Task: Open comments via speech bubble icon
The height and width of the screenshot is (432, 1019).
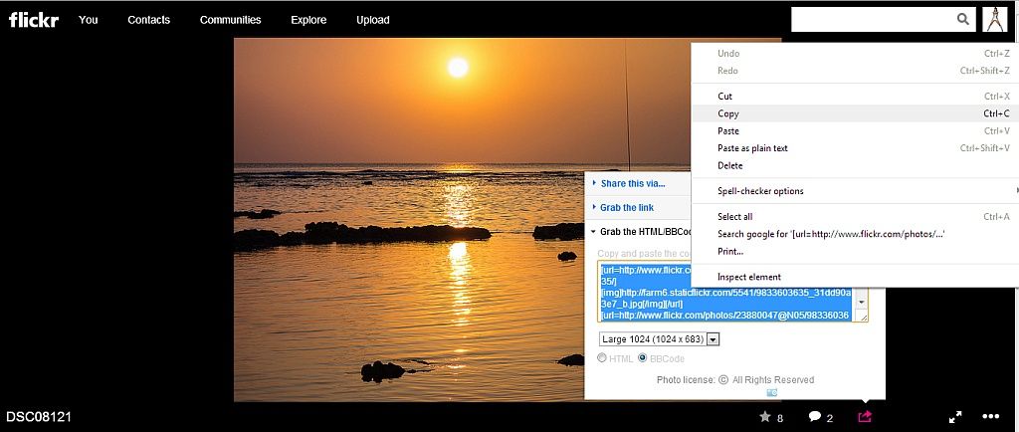Action: pos(815,416)
